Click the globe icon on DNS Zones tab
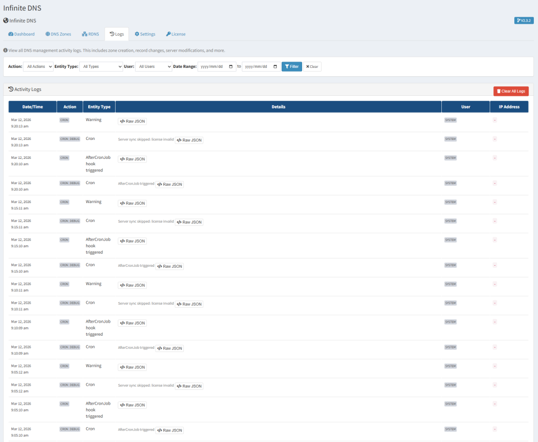The height and width of the screenshot is (442, 538). click(48, 34)
